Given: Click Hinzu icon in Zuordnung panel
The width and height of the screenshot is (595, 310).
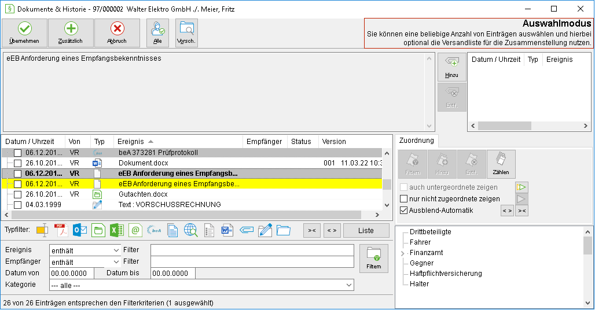Looking at the screenshot, I should (442, 164).
